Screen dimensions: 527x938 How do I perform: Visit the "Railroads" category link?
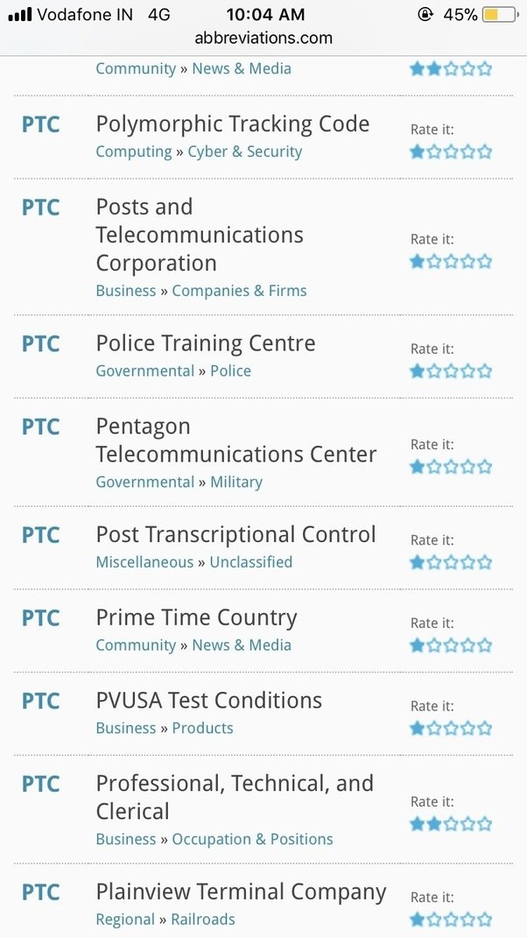coord(202,919)
